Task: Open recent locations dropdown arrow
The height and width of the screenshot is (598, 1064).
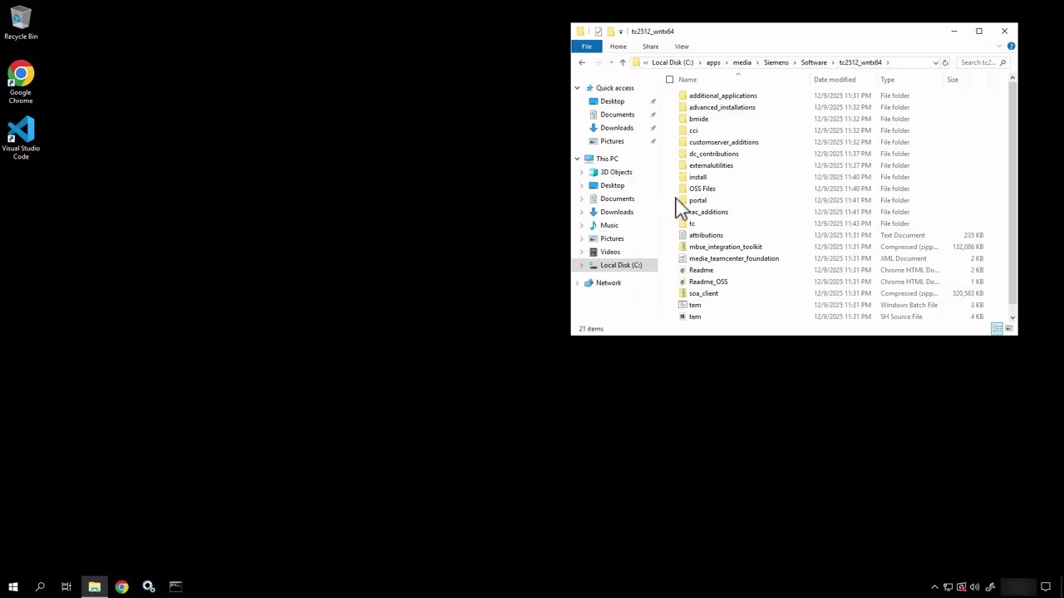Action: coord(611,62)
